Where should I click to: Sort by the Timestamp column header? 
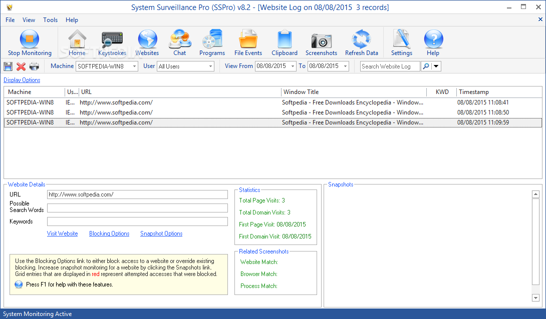[x=499, y=92]
